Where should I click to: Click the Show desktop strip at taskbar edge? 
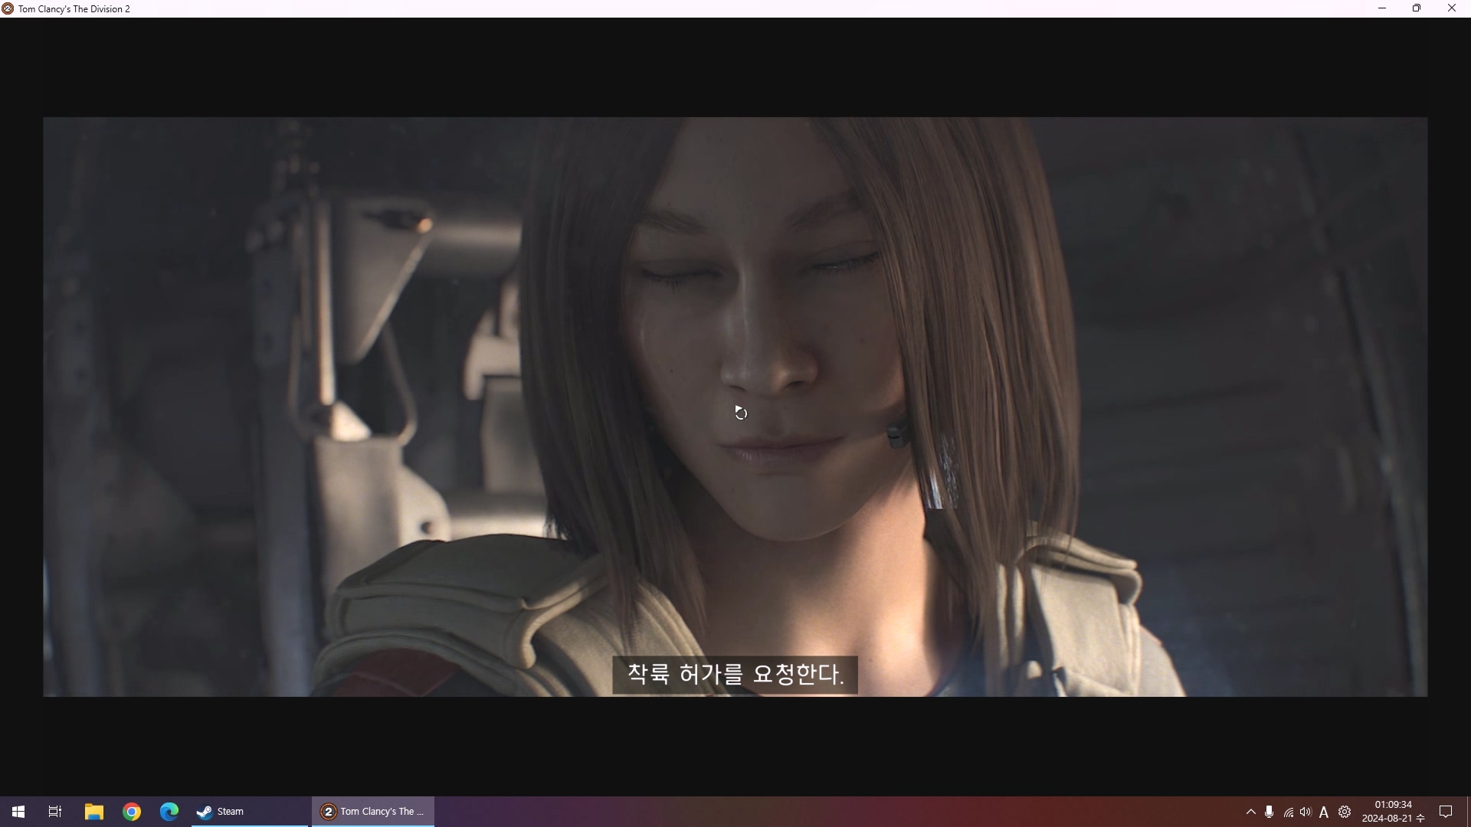[x=1468, y=812]
